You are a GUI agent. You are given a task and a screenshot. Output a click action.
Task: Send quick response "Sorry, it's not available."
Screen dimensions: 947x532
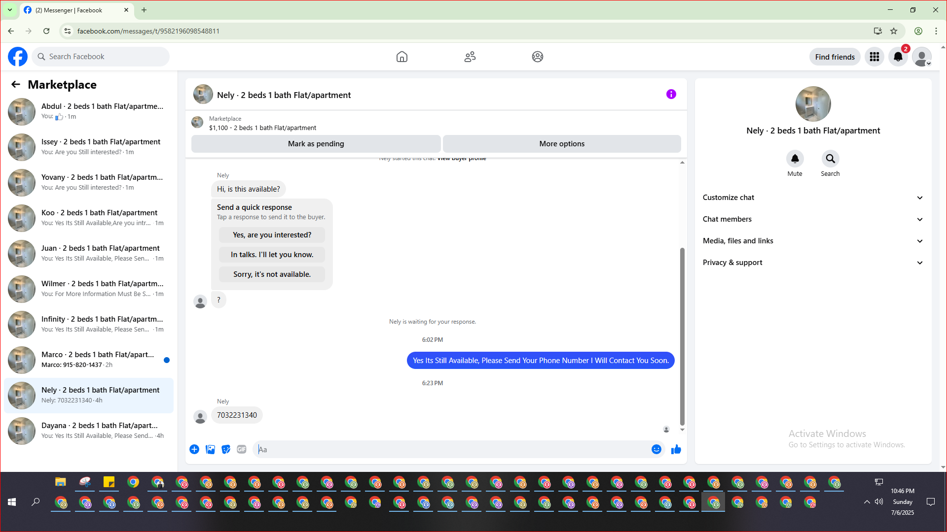272,274
